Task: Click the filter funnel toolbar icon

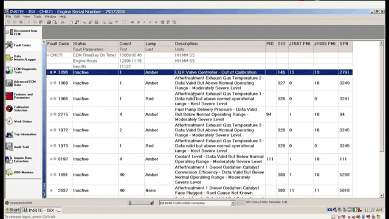Action: (116, 23)
